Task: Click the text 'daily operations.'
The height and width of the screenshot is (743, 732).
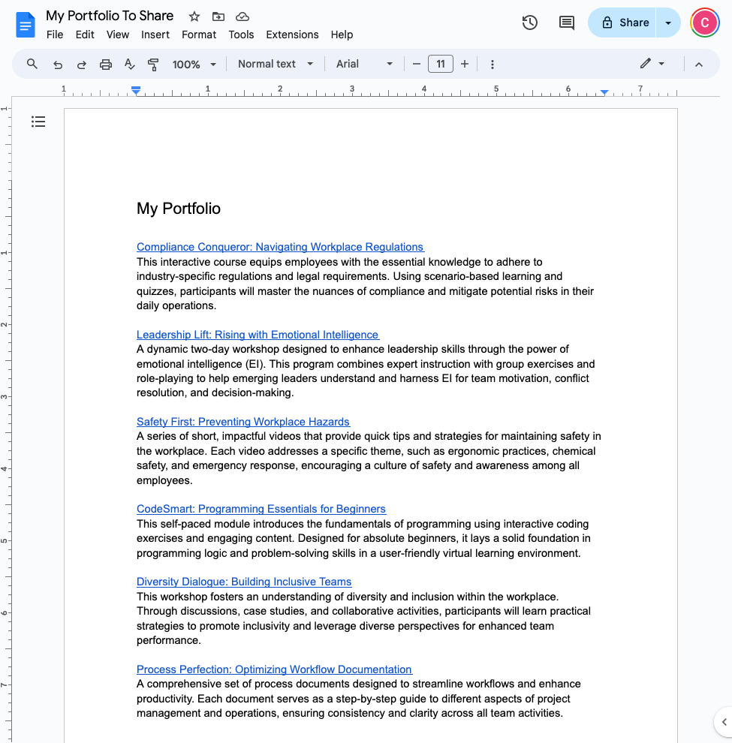Action: click(x=176, y=305)
